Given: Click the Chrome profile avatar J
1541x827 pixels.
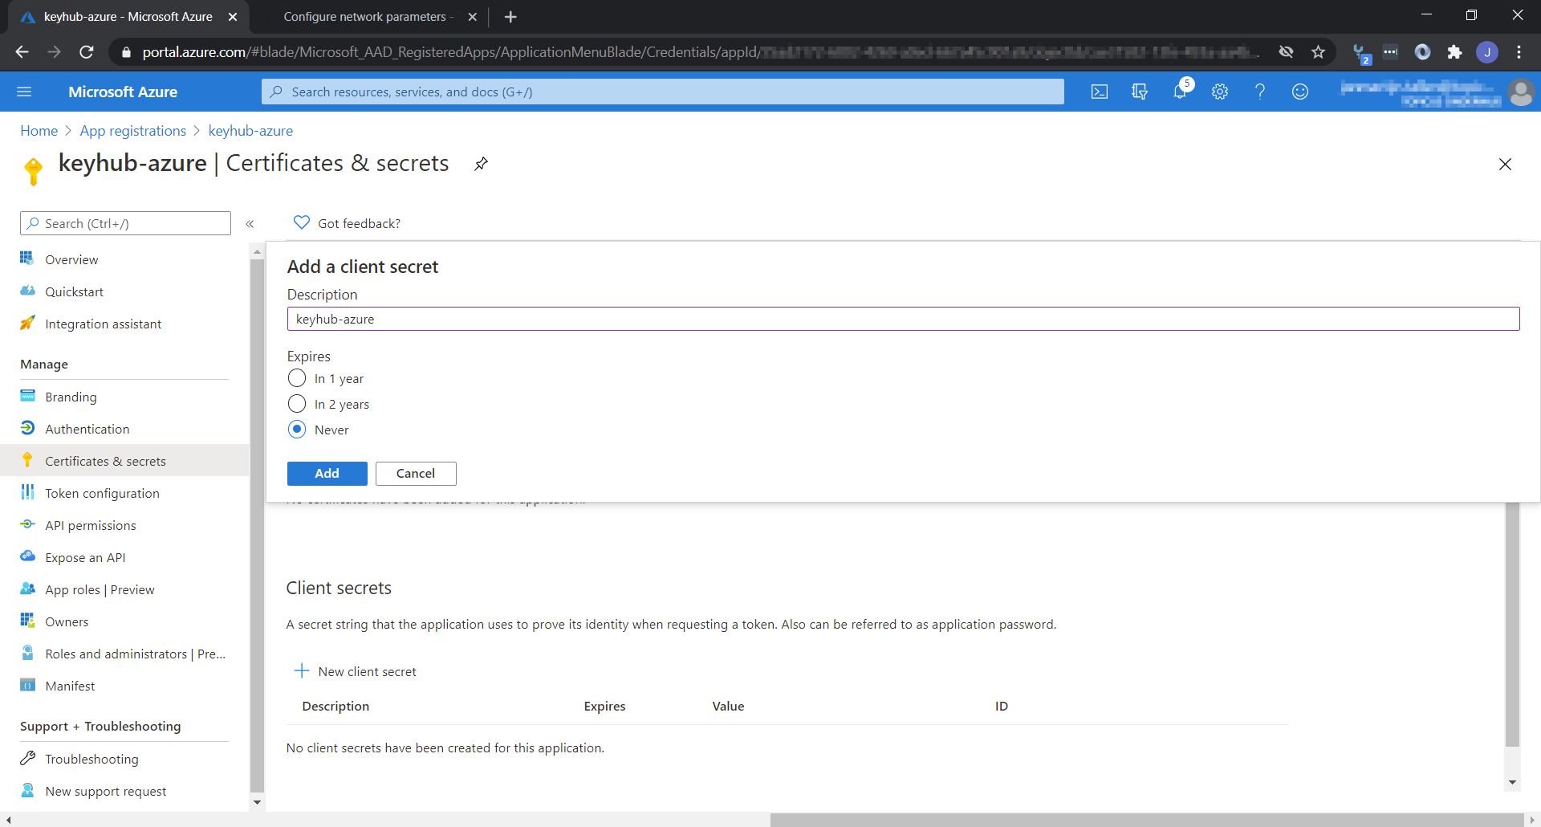Looking at the screenshot, I should click(1487, 52).
